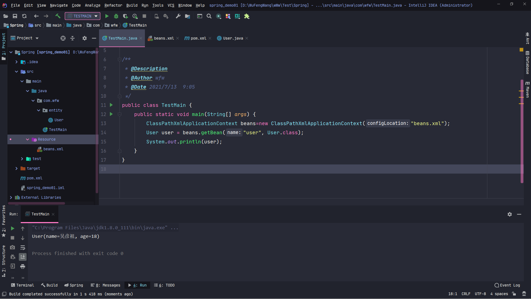Open the VCS menu
The image size is (531, 299).
tap(171, 5)
